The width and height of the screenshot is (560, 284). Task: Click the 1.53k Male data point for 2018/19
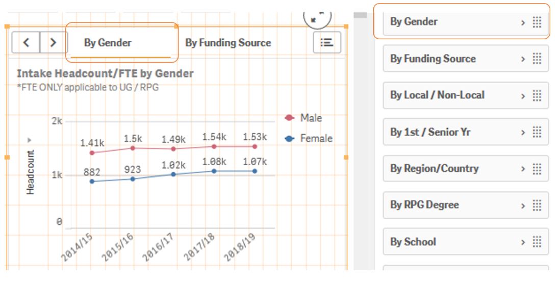coord(254,146)
